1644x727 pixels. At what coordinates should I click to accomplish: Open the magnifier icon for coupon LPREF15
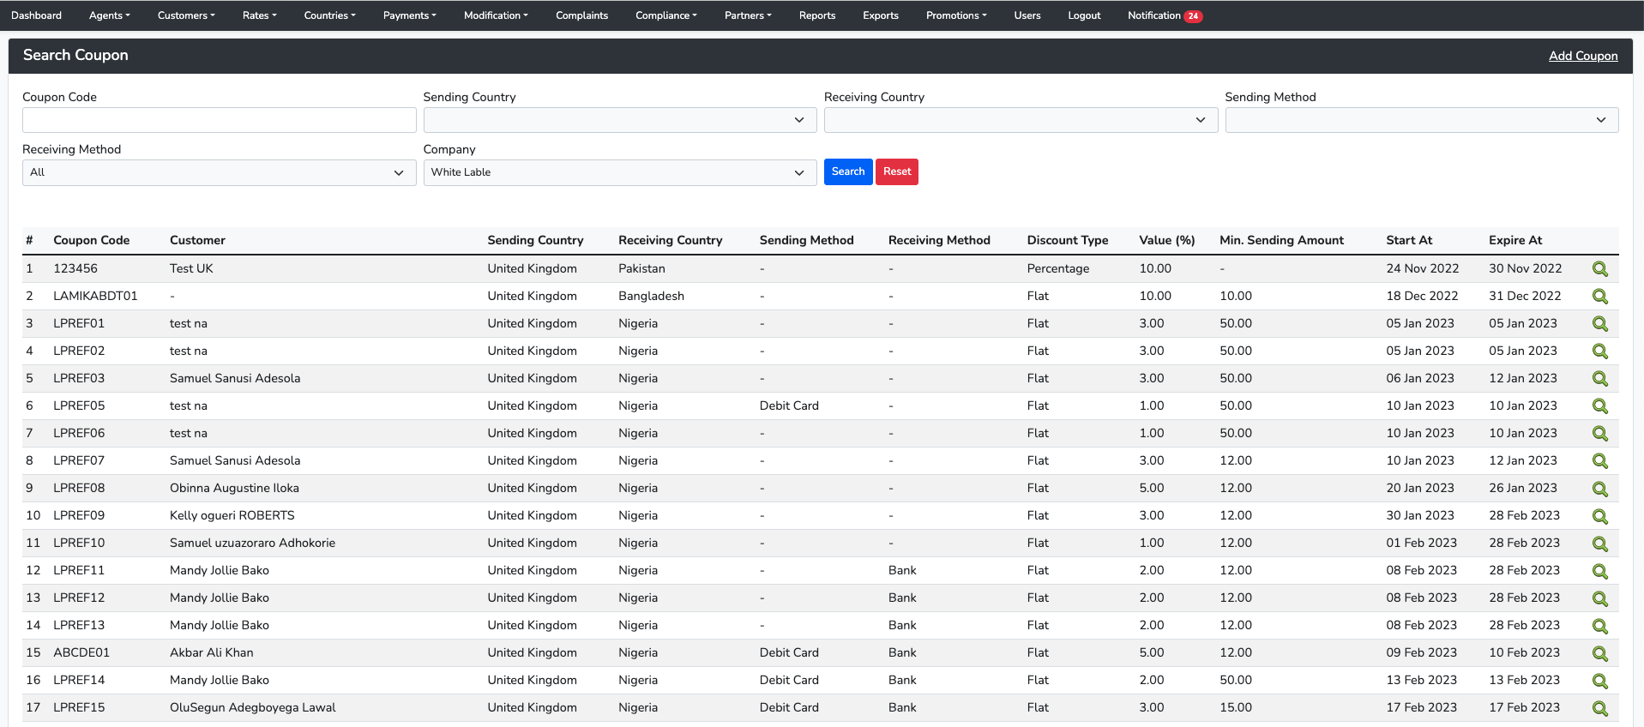pos(1599,708)
